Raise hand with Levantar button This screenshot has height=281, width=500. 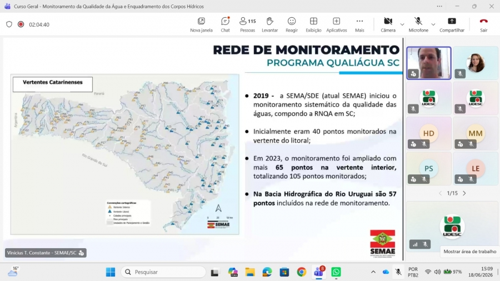[270, 24]
